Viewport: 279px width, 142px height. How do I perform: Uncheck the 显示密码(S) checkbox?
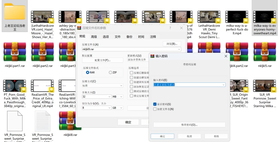[155, 104]
